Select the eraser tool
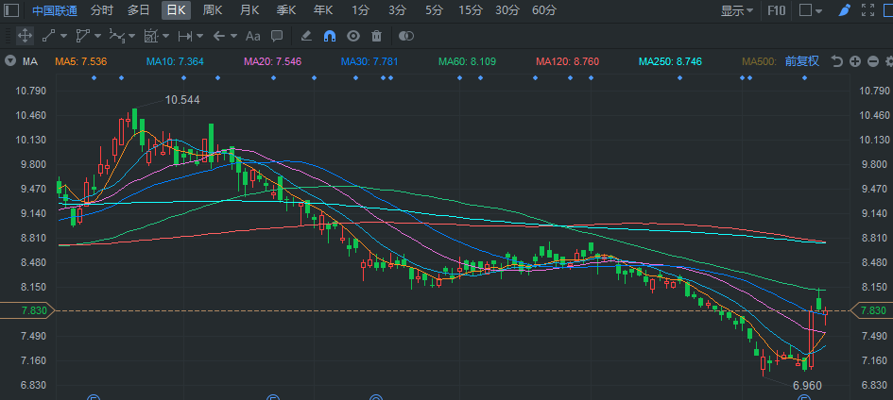This screenshot has width=893, height=400. point(306,36)
